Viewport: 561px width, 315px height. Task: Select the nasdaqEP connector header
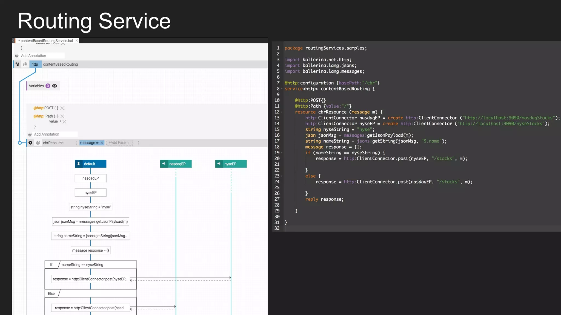coord(176,164)
